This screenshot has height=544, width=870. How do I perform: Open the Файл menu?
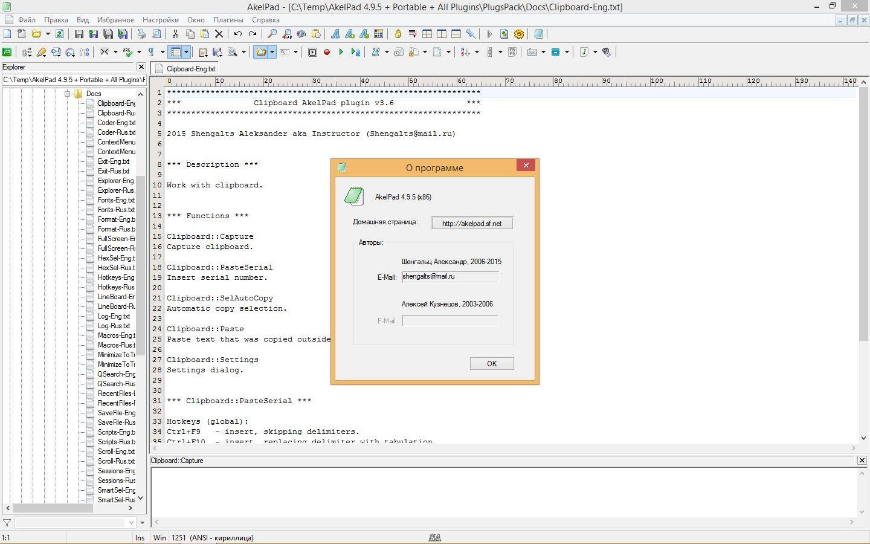coord(27,20)
